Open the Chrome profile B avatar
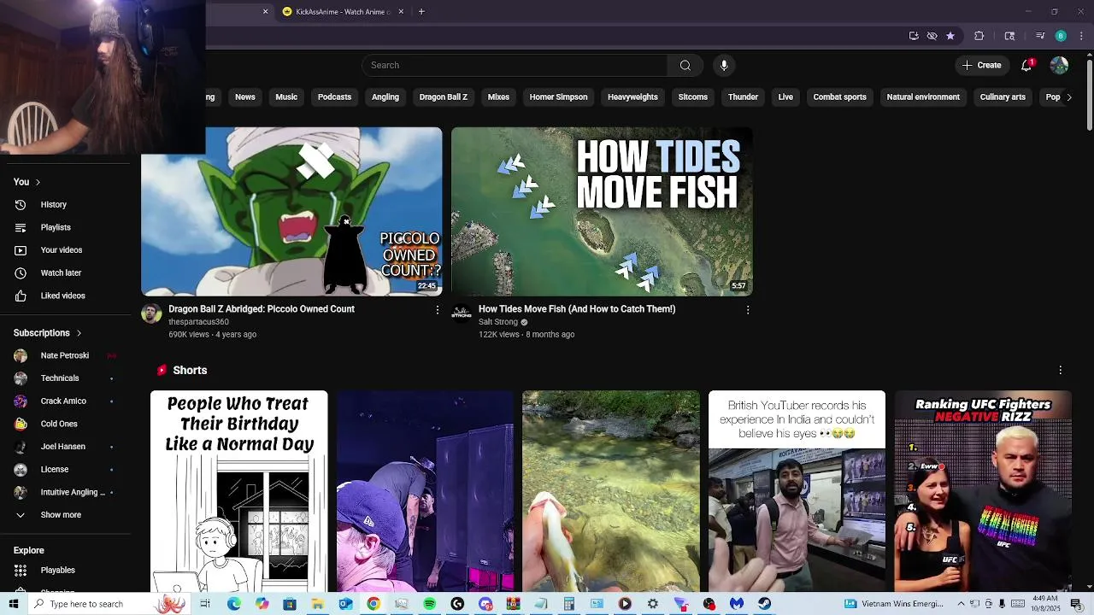 coord(1061,36)
